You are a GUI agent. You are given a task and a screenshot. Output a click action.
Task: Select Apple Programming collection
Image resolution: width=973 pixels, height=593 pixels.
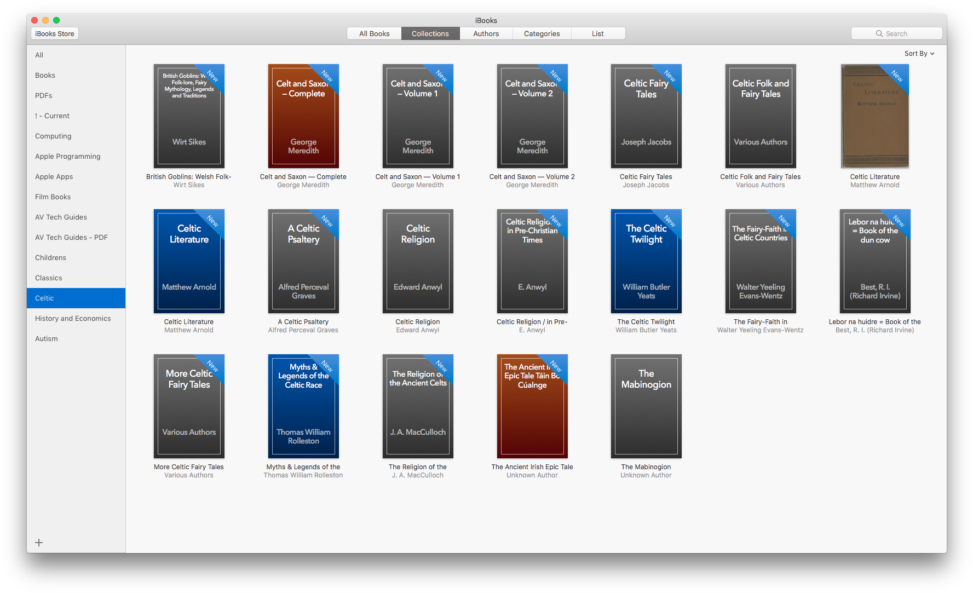pyautogui.click(x=68, y=156)
